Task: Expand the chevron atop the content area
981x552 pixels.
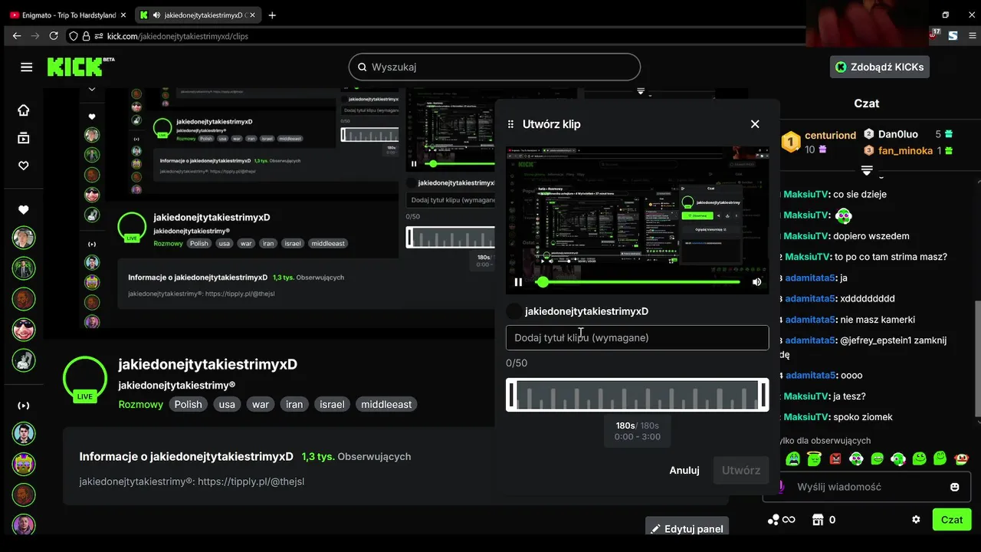Action: tap(92, 89)
